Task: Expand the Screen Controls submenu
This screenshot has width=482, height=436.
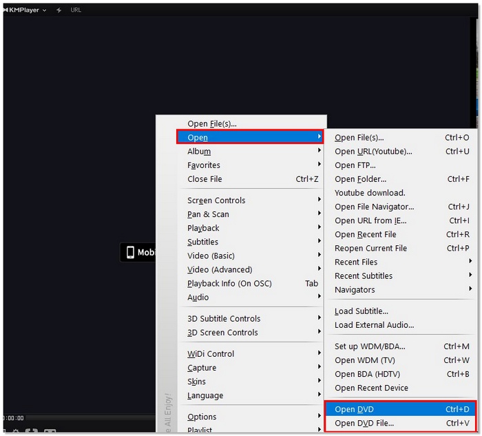Action: 216,200
